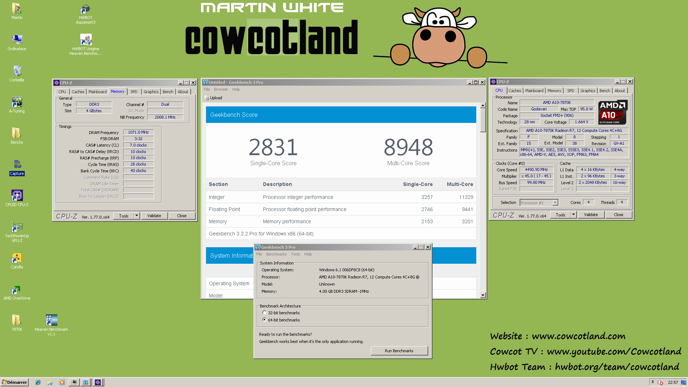688x387 pixels.
Task: Select the Capture desktop icon
Action: click(17, 167)
